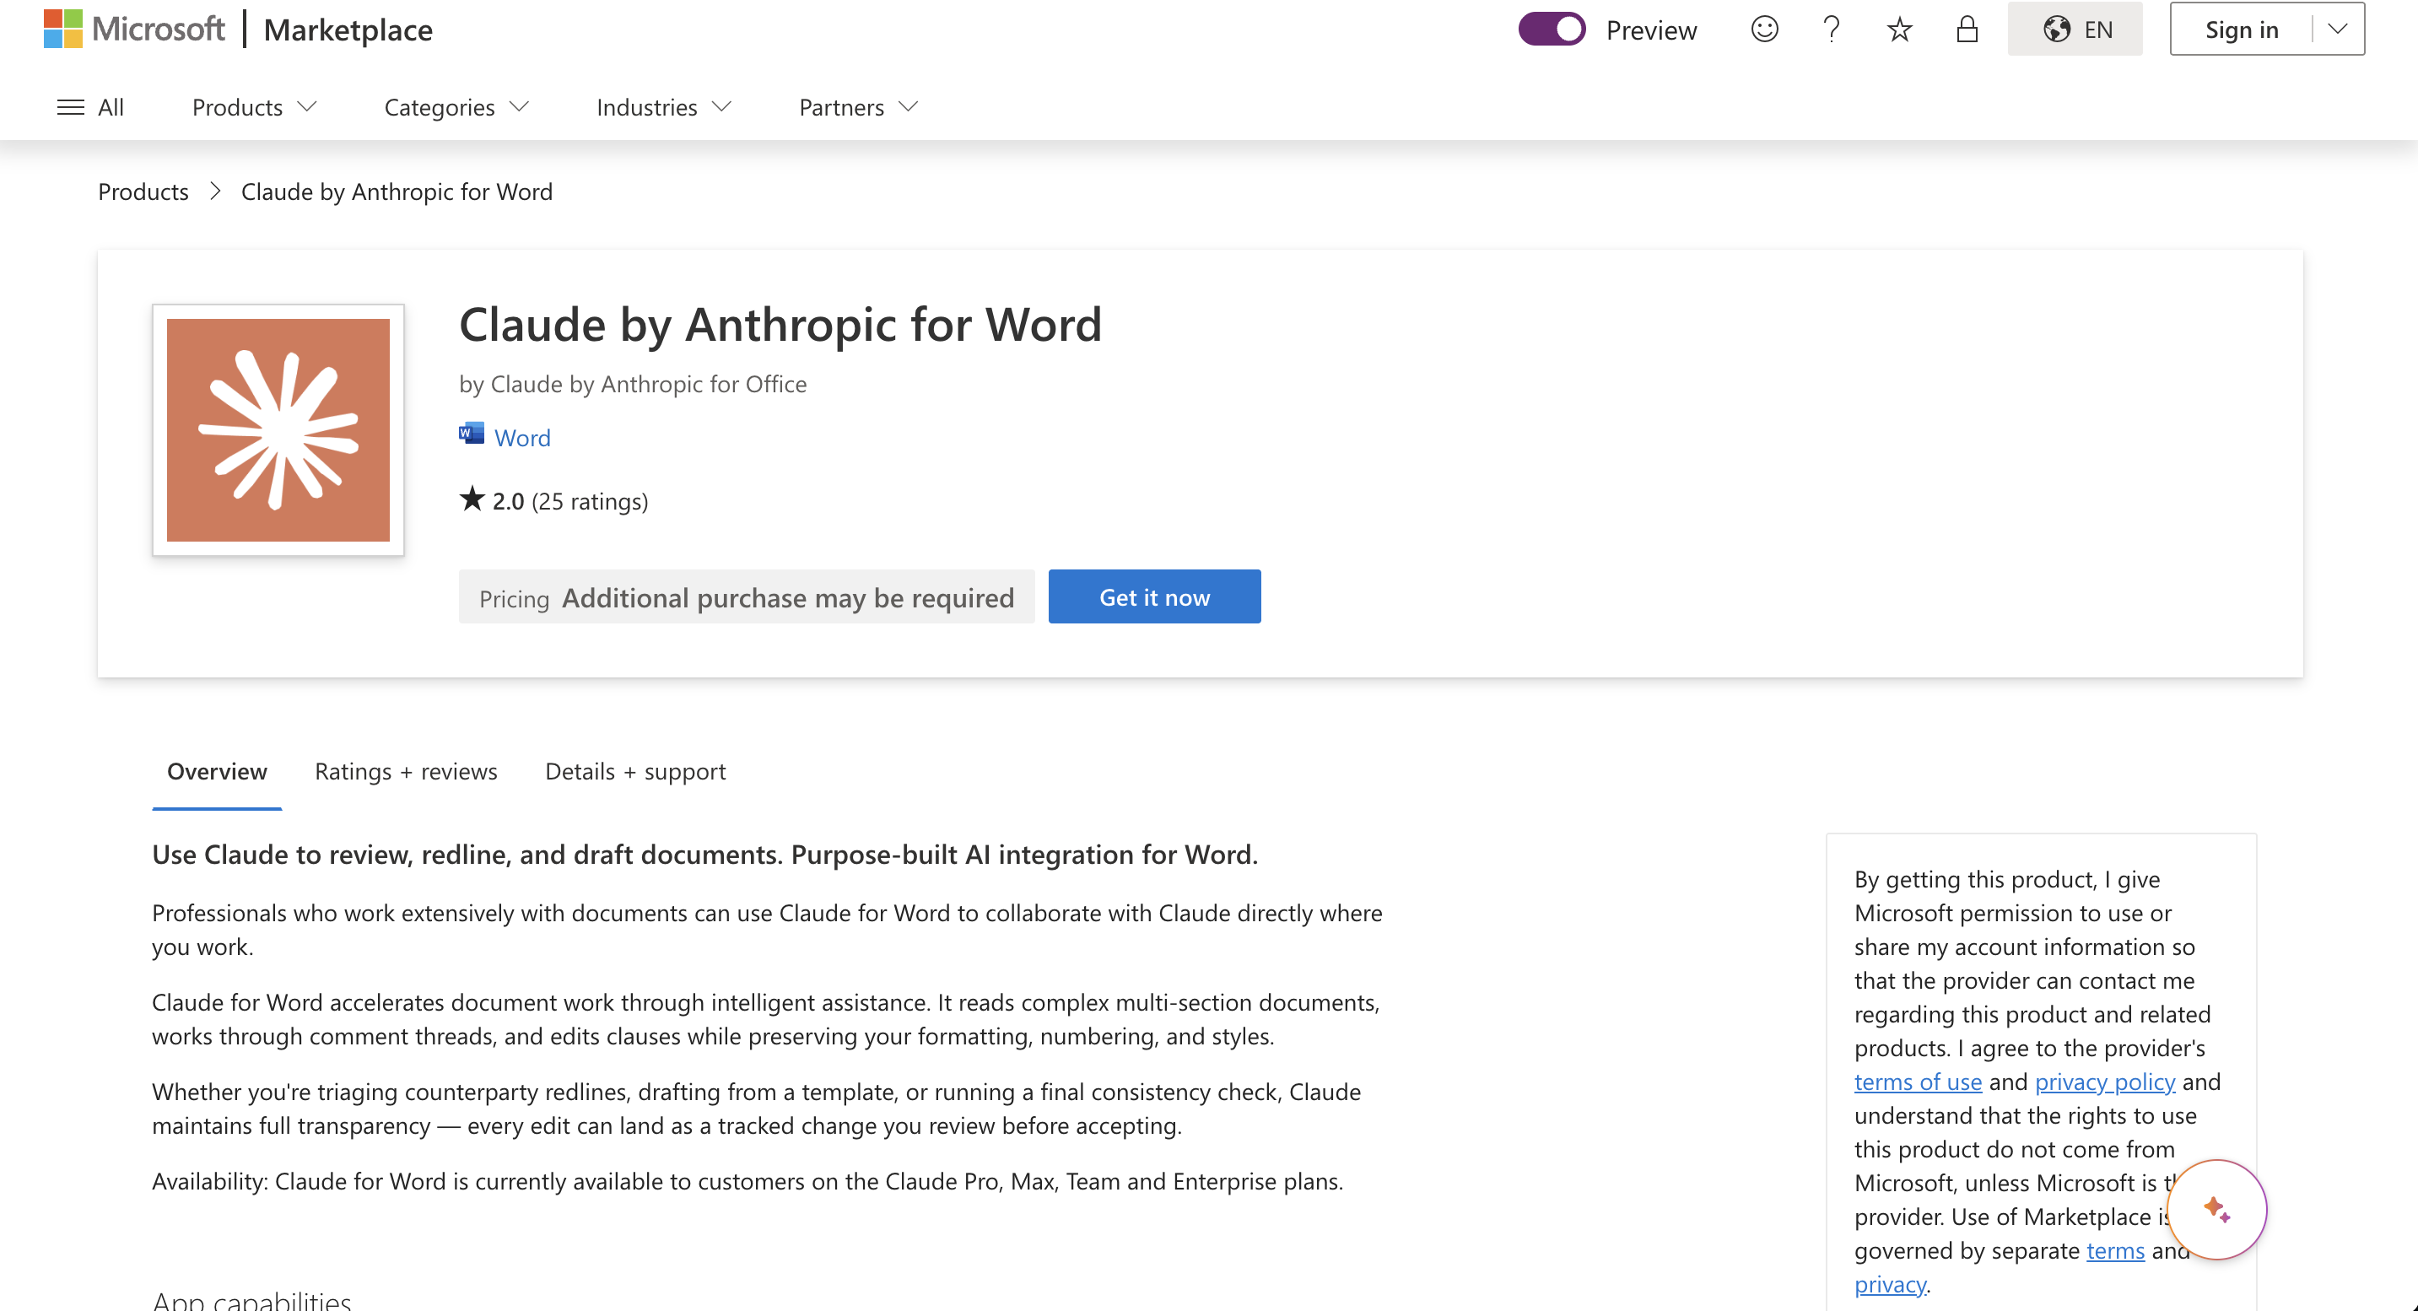Click the page title Claude by Anthropic for Word

click(x=780, y=325)
